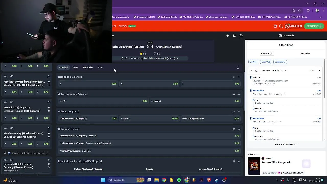
Task: Open Steam from the taskbar
Action: click(216, 180)
